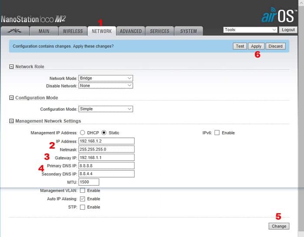The image size is (304, 237).
Task: Click the MTU input field
Action: point(89,182)
